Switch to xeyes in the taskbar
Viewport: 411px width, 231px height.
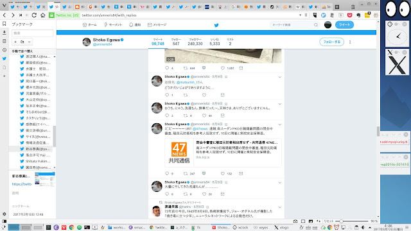(x=261, y=227)
